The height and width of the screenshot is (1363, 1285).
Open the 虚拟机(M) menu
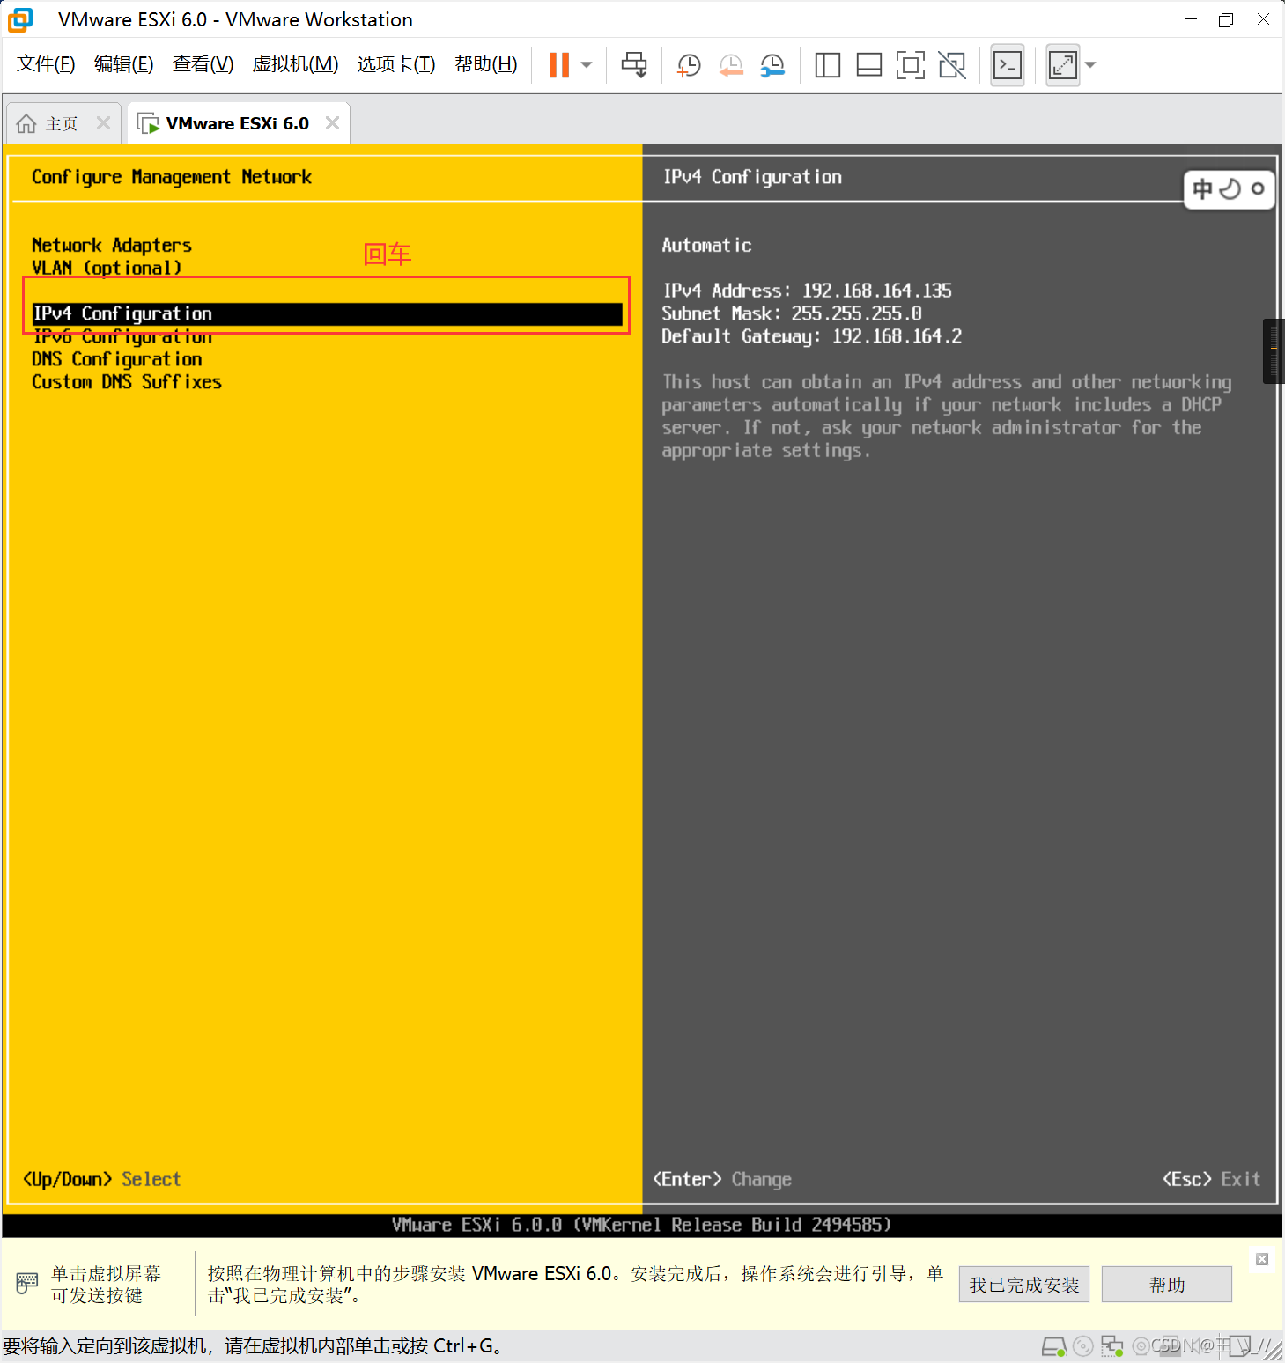coord(295,64)
